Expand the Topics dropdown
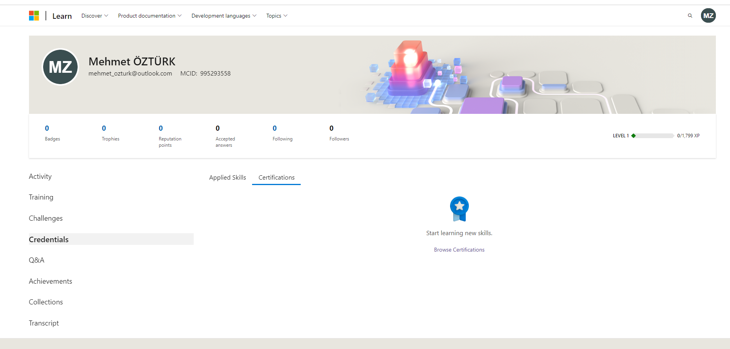Image resolution: width=730 pixels, height=349 pixels. 277,16
